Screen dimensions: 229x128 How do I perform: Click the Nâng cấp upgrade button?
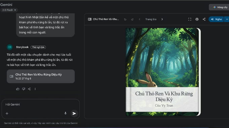click(x=219, y=7)
